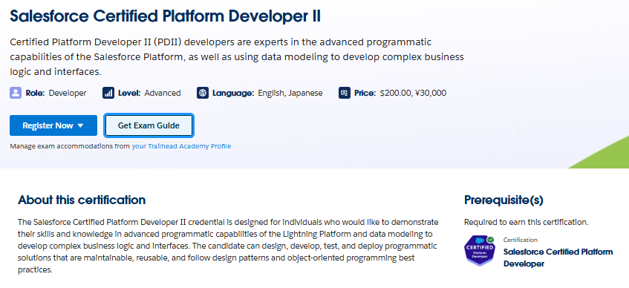The image size is (629, 288).
Task: Click the Role person icon
Action: point(16,93)
